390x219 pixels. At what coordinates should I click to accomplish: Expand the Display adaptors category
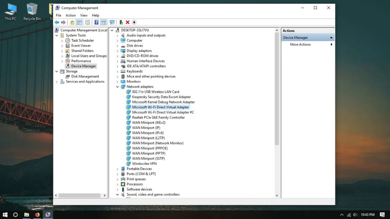tap(118, 51)
